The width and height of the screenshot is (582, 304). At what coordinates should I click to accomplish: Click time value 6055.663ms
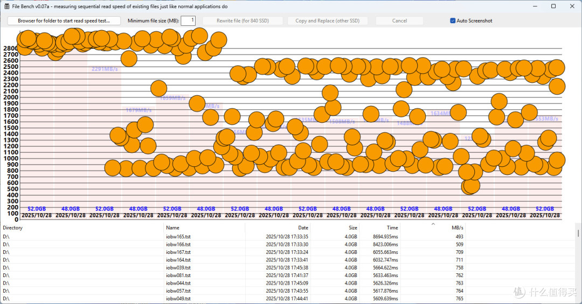point(385,252)
